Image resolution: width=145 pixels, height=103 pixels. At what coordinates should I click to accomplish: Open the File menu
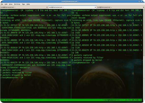[x=2, y=4]
